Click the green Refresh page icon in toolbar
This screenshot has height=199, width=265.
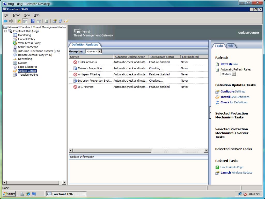coord(47,21)
